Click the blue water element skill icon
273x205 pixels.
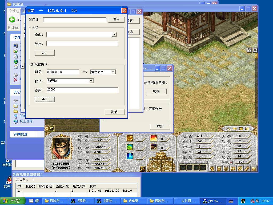[130, 156]
